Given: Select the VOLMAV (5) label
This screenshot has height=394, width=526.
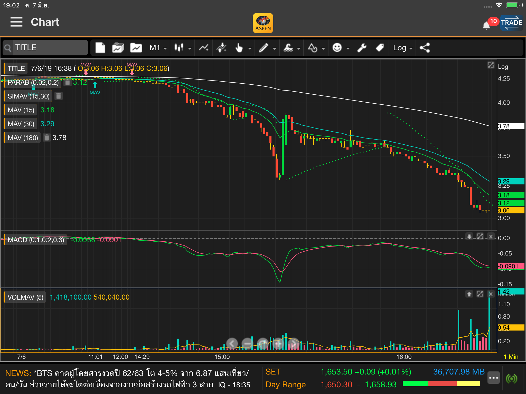Looking at the screenshot, I should (25, 297).
